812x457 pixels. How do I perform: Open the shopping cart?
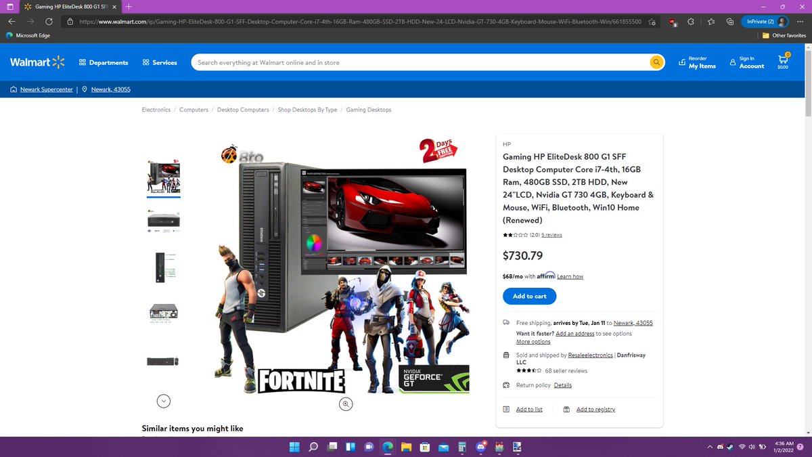pyautogui.click(x=783, y=61)
